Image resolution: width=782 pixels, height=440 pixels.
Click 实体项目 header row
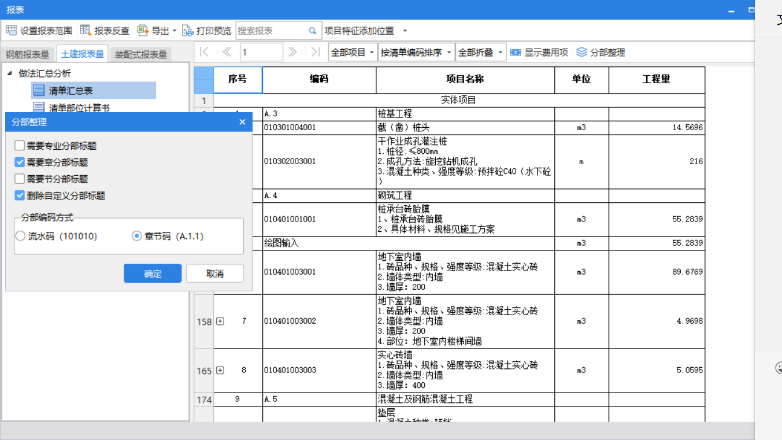pos(459,100)
